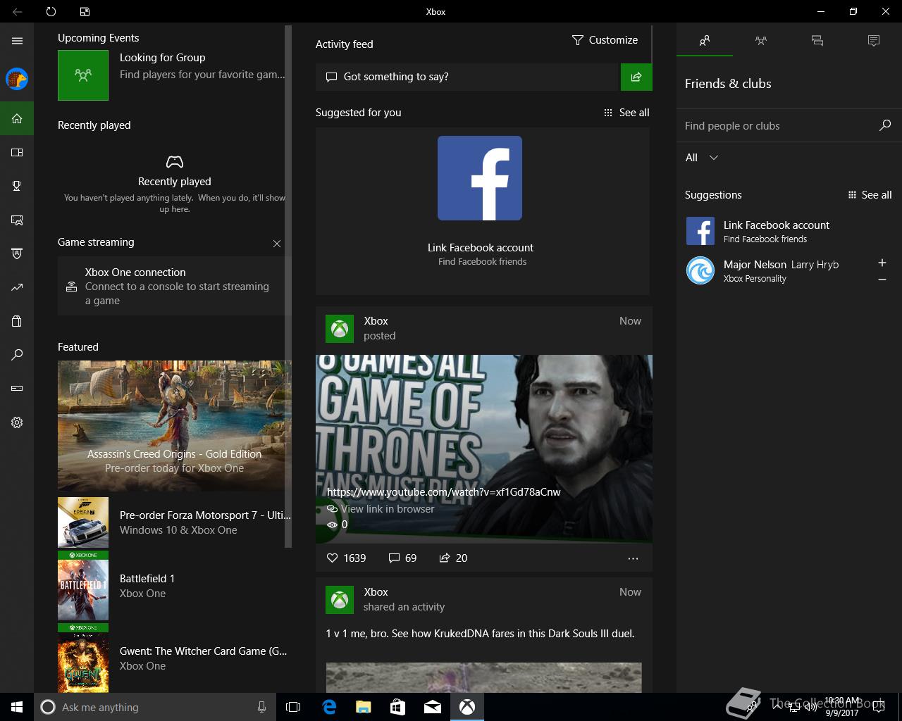Screen dimensions: 902x721
Task: Click See all in Suggestions panel
Action: (x=870, y=195)
